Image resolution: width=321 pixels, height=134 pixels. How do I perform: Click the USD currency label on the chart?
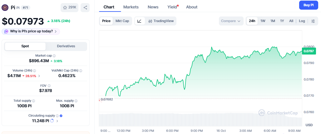[309, 125]
